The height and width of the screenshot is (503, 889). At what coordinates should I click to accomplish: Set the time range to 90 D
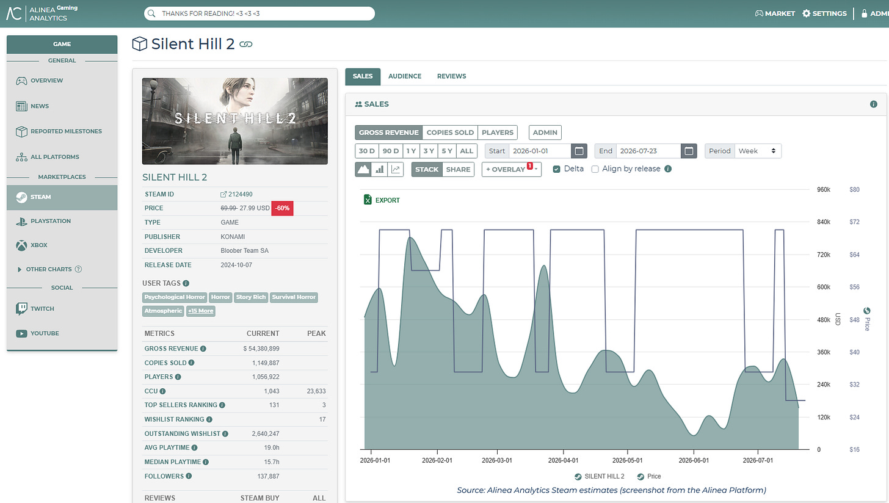(390, 151)
